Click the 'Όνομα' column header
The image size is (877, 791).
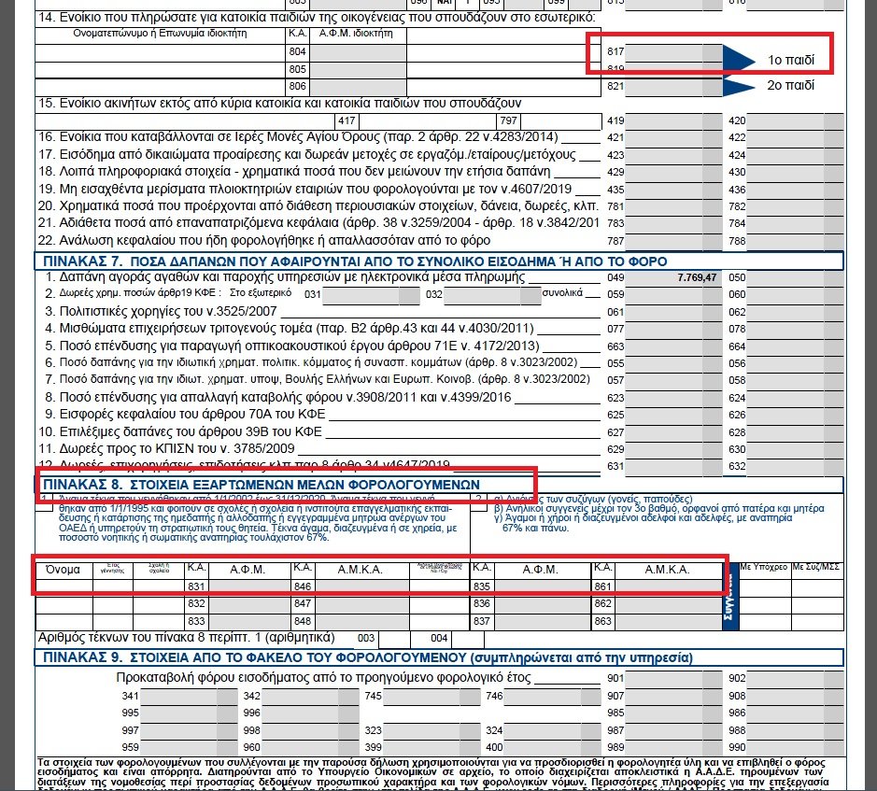coord(63,570)
